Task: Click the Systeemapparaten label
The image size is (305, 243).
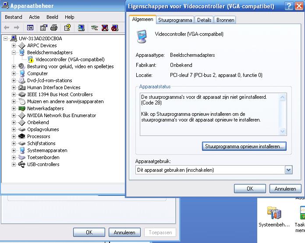Action: [x=47, y=150]
